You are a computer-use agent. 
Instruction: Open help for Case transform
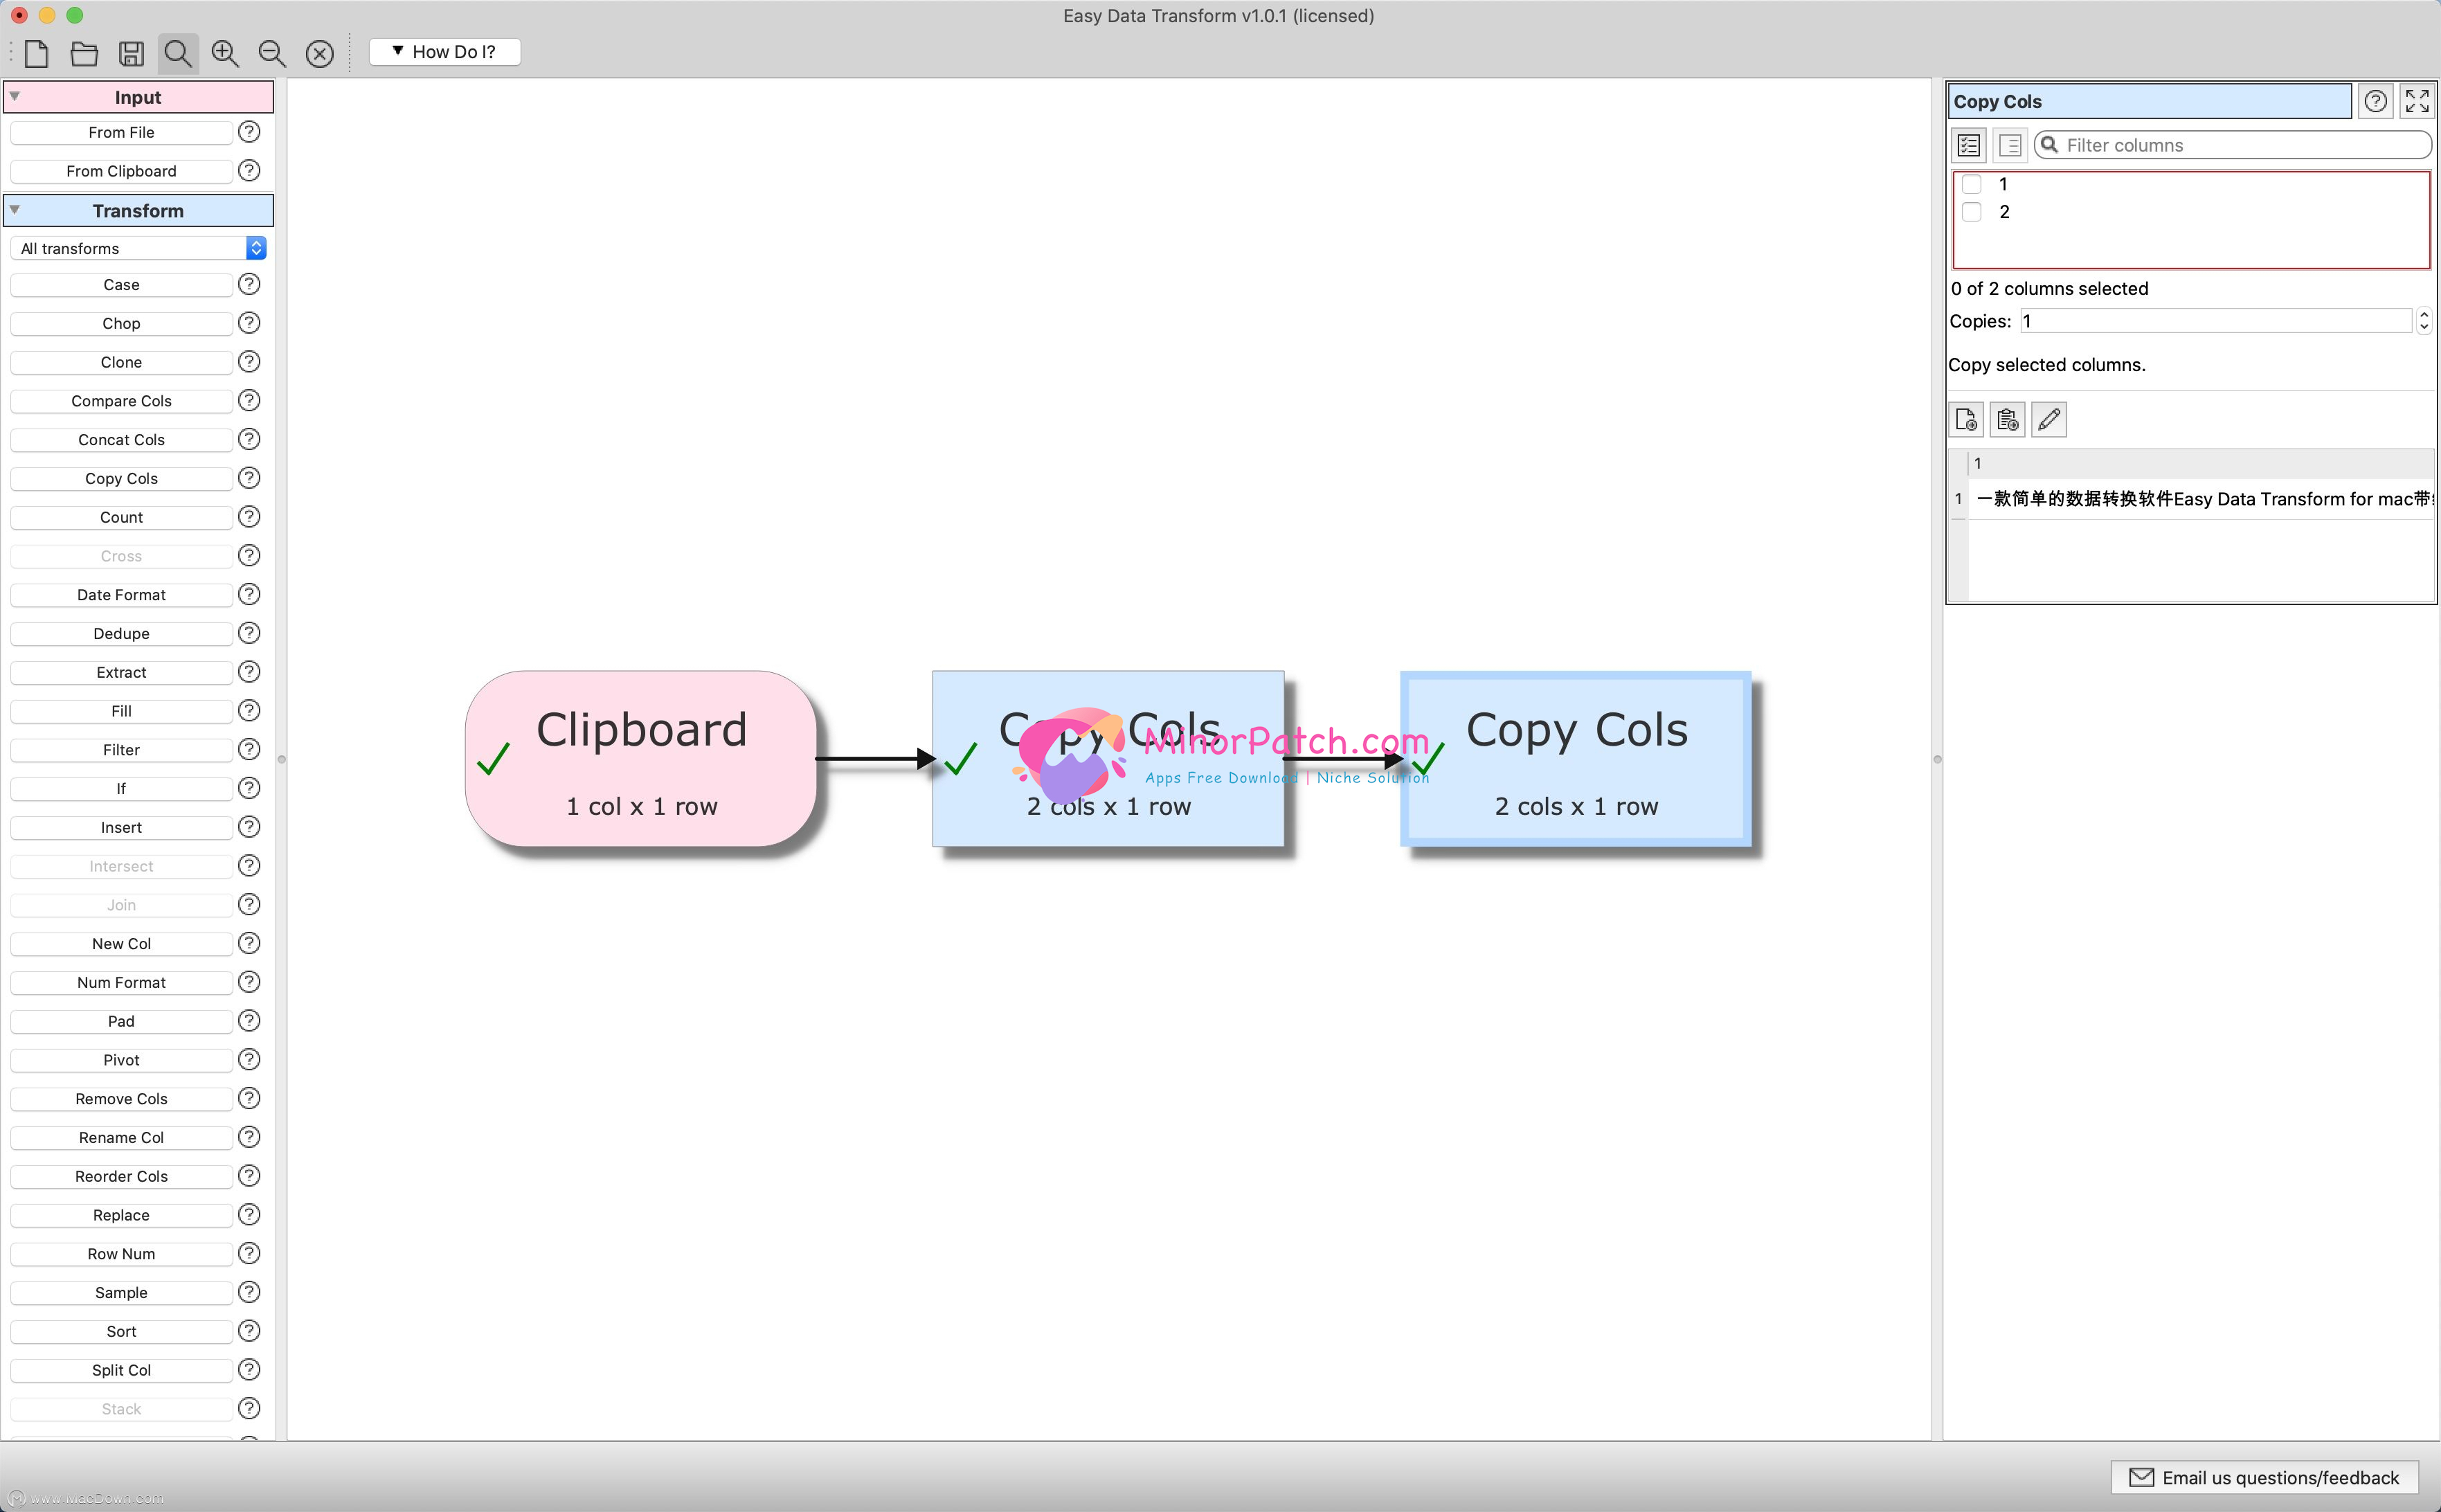coord(249,285)
